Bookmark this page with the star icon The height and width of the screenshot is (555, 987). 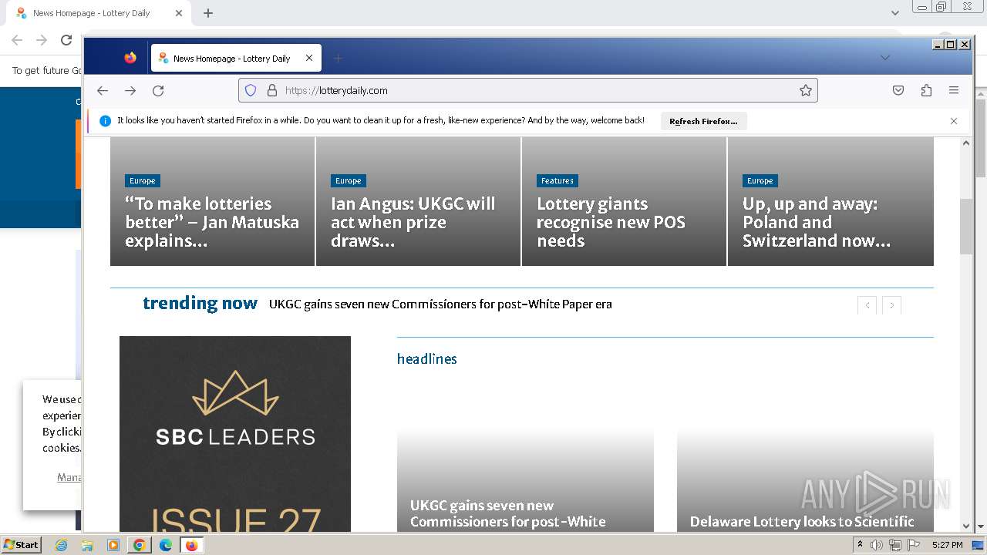click(x=806, y=90)
